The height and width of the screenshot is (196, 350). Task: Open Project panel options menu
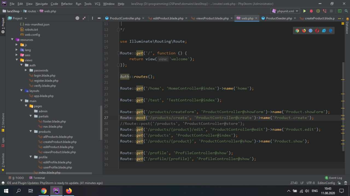(x=92, y=18)
